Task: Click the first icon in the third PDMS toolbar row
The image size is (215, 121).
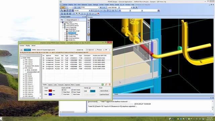Action: tap(62, 13)
